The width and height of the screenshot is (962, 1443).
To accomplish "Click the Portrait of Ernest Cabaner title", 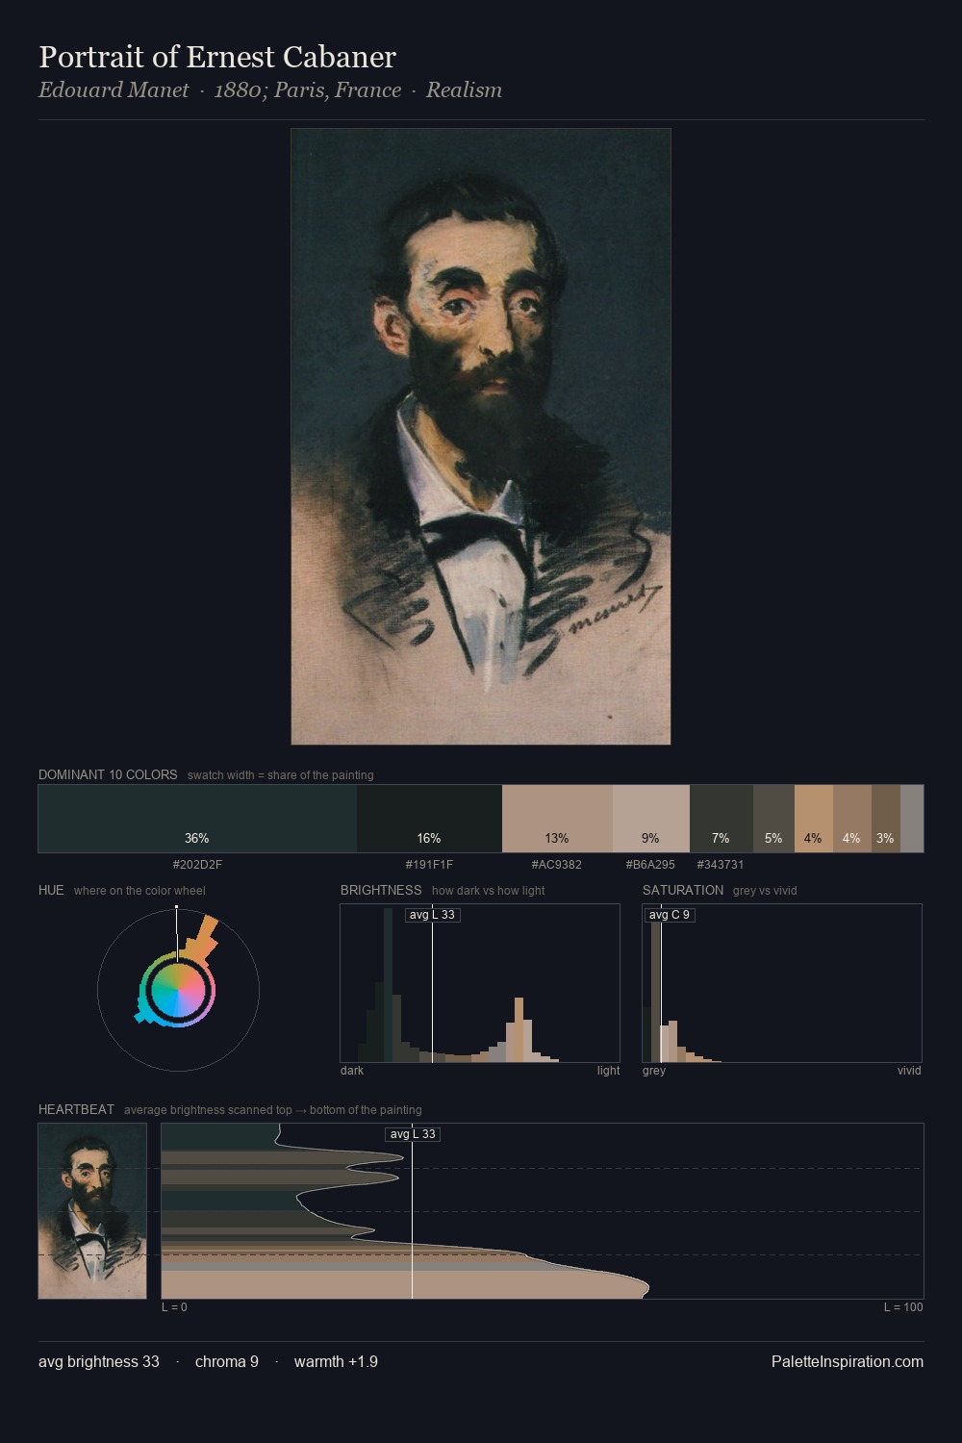I will click(x=217, y=57).
